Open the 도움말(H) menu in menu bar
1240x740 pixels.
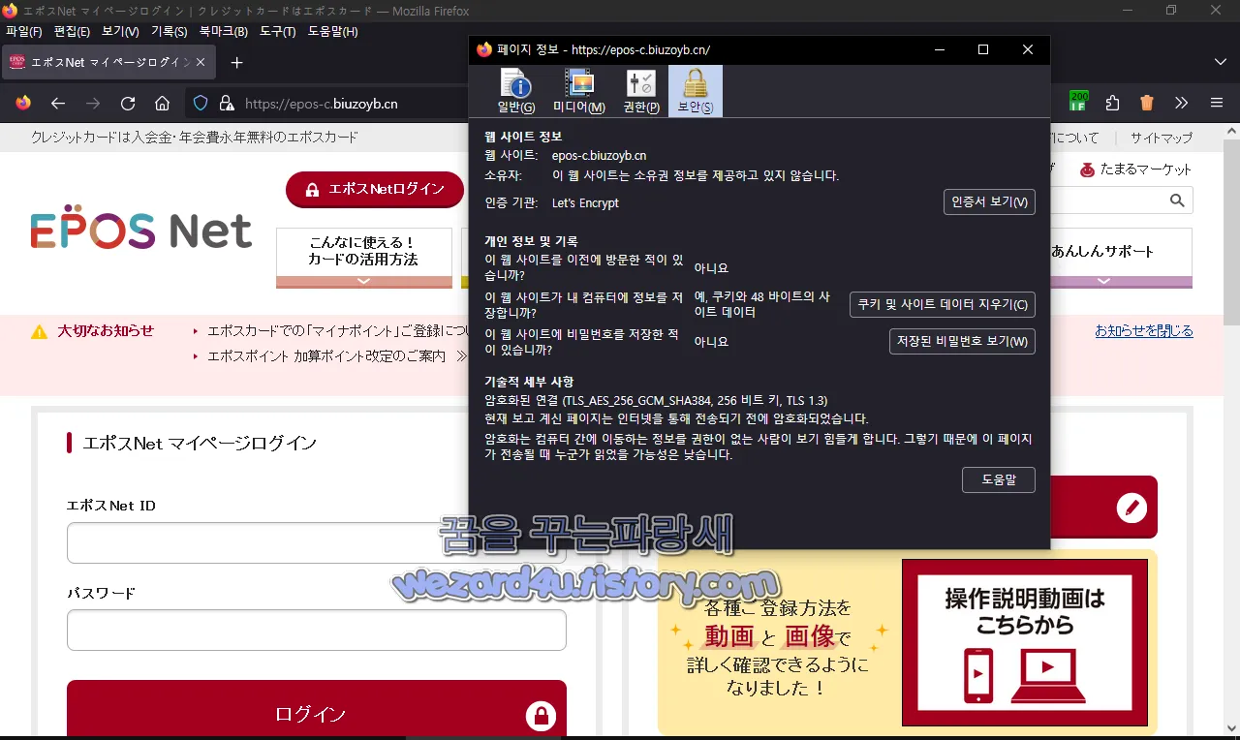(x=332, y=32)
